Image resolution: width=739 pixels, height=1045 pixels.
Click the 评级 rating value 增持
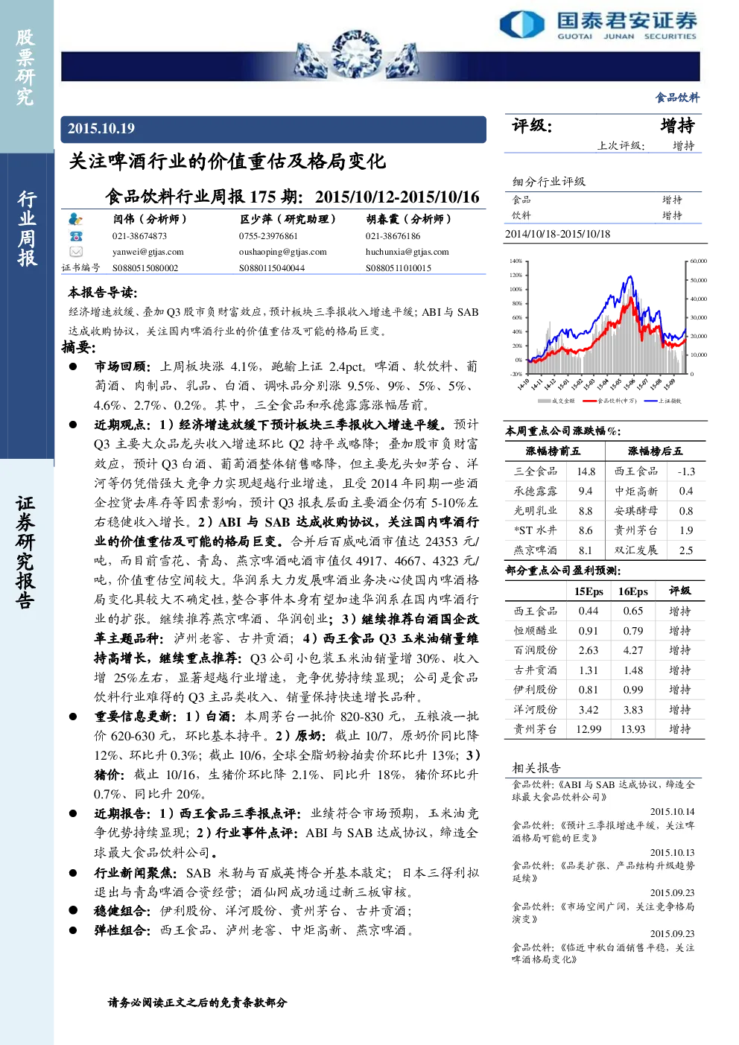click(x=677, y=126)
